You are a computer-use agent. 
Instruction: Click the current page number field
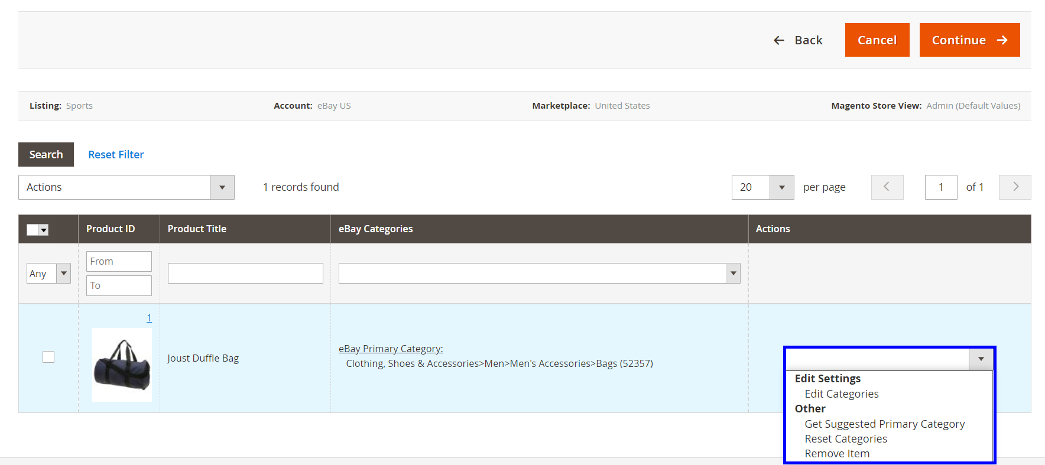(x=940, y=187)
